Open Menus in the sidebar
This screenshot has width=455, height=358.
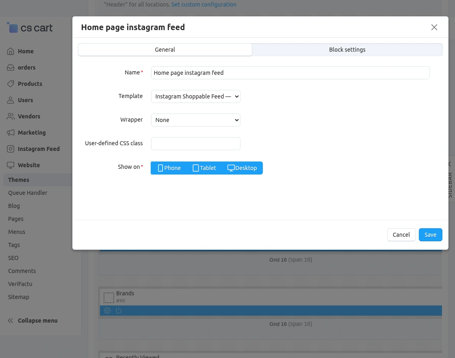click(x=17, y=232)
